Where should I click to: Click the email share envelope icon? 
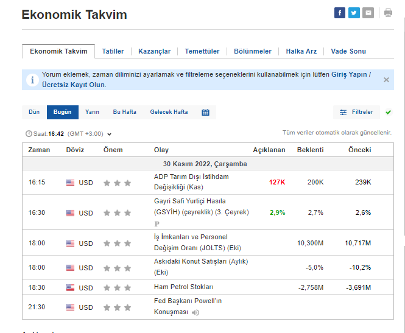(x=368, y=13)
